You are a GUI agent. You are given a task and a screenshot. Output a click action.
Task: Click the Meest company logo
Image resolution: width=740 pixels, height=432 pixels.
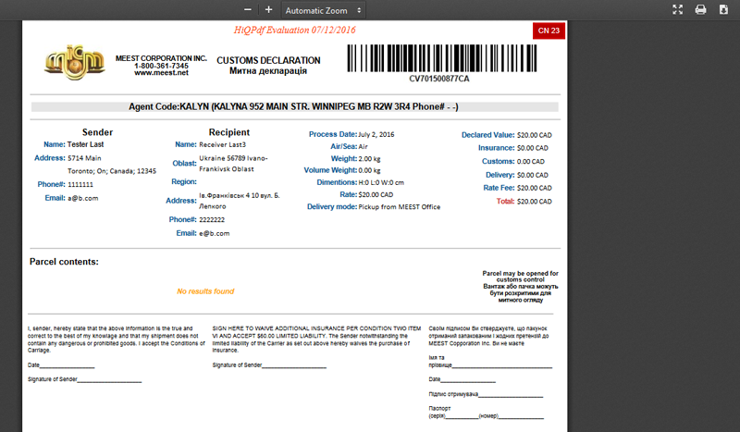pos(74,63)
